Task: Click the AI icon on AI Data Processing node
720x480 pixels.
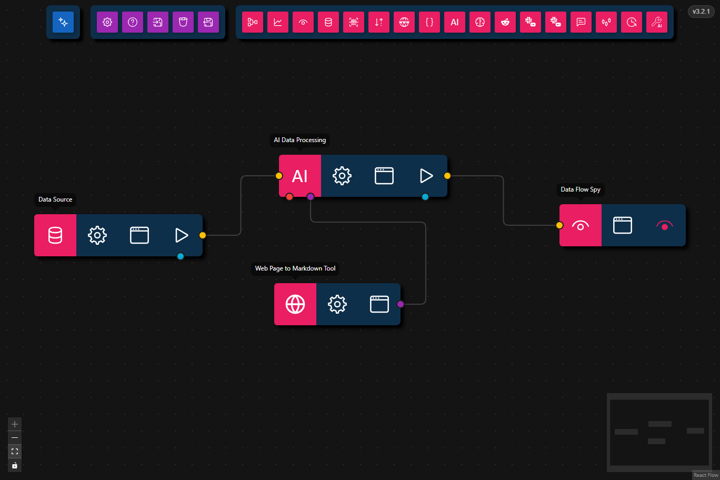Action: (x=300, y=176)
